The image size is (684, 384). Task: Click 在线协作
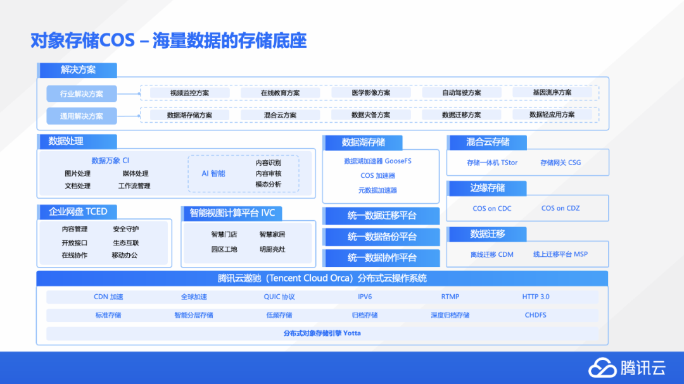tap(75, 256)
